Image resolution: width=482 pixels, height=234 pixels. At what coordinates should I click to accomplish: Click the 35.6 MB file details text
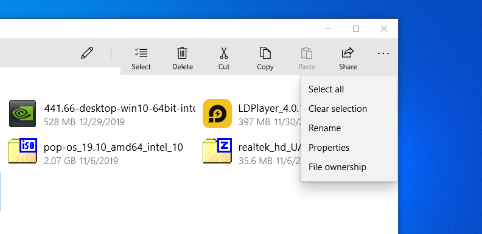point(270,161)
